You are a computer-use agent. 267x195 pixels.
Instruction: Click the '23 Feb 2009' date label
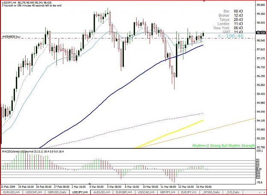(x=8, y=186)
